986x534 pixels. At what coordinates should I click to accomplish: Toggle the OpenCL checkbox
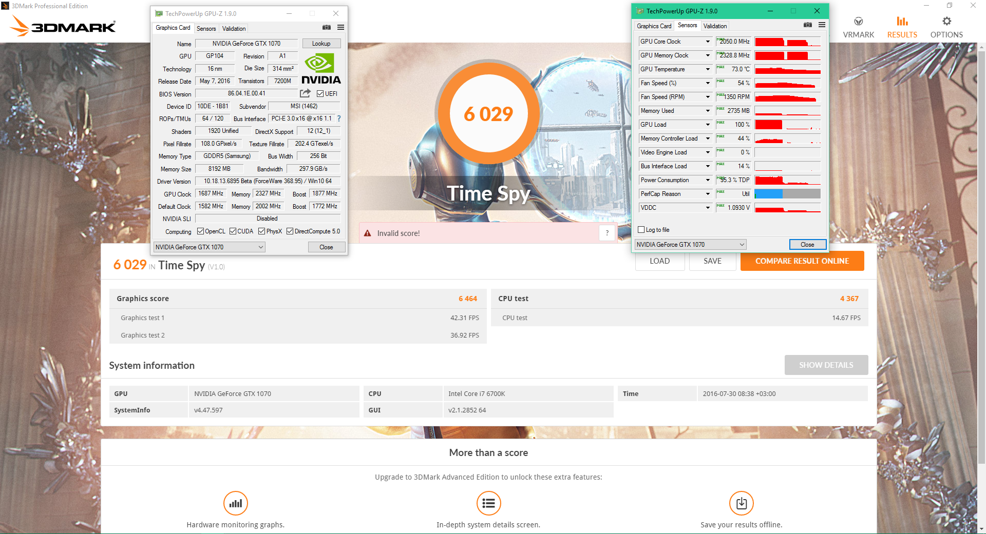pyautogui.click(x=201, y=231)
